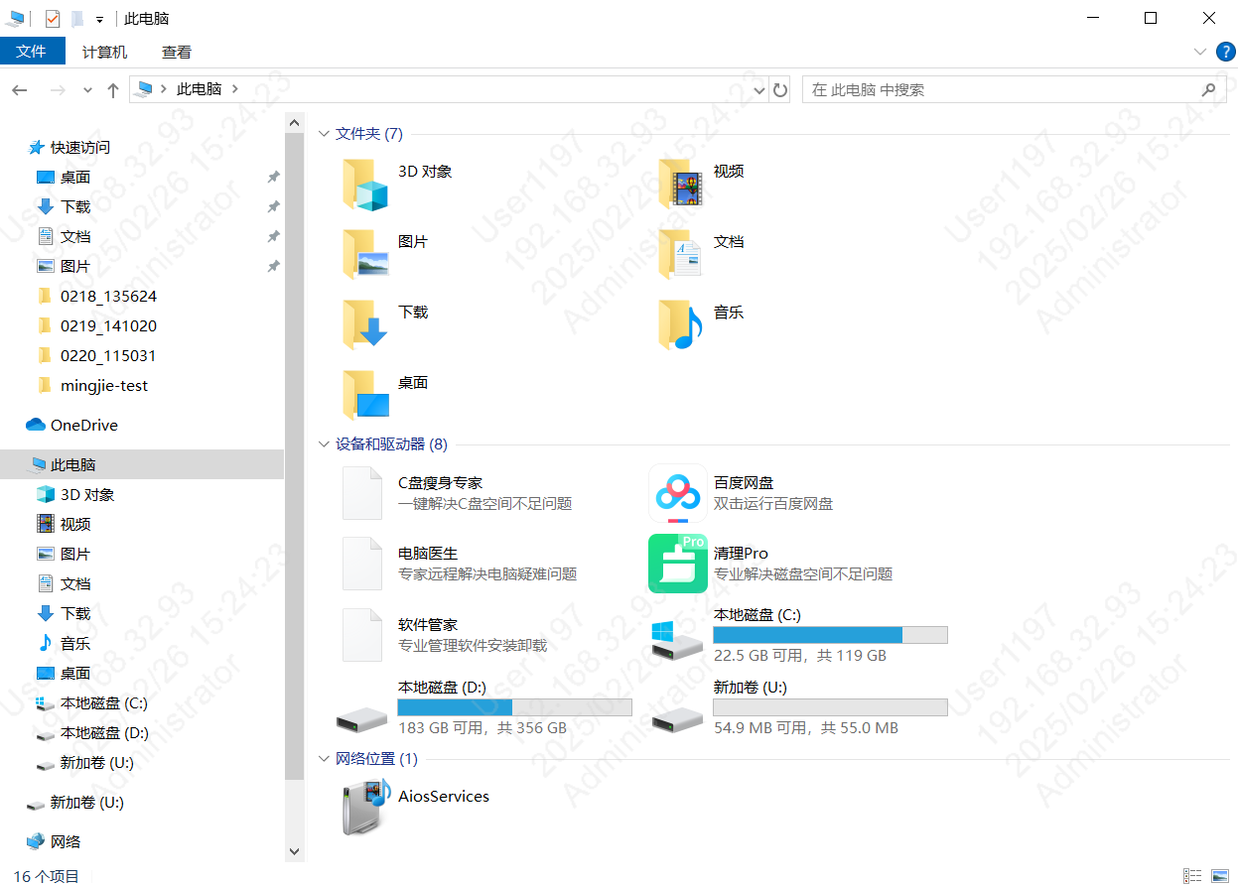Collapse the 文件夹 (7) group
Viewport: 1238px width, 886px height.
point(324,134)
